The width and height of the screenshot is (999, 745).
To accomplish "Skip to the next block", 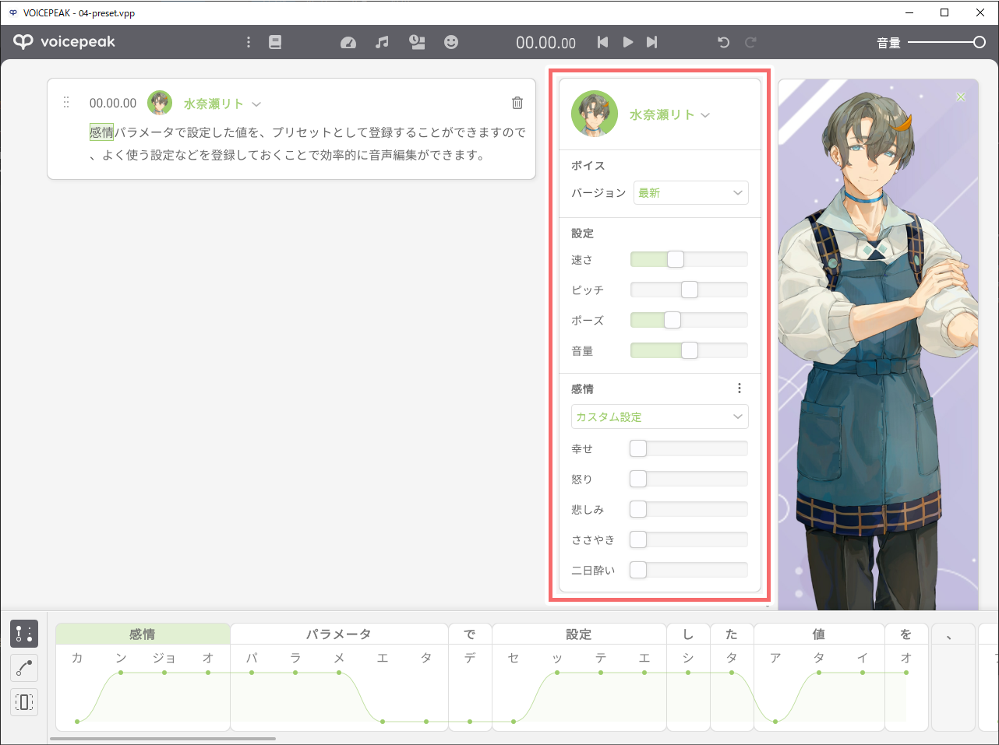I will click(652, 42).
